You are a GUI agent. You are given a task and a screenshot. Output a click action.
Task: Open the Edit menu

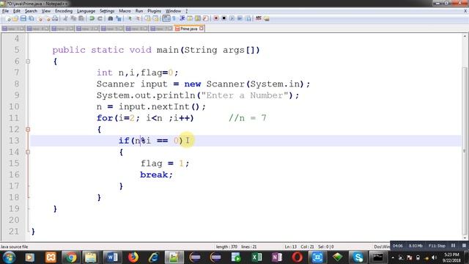point(17,11)
